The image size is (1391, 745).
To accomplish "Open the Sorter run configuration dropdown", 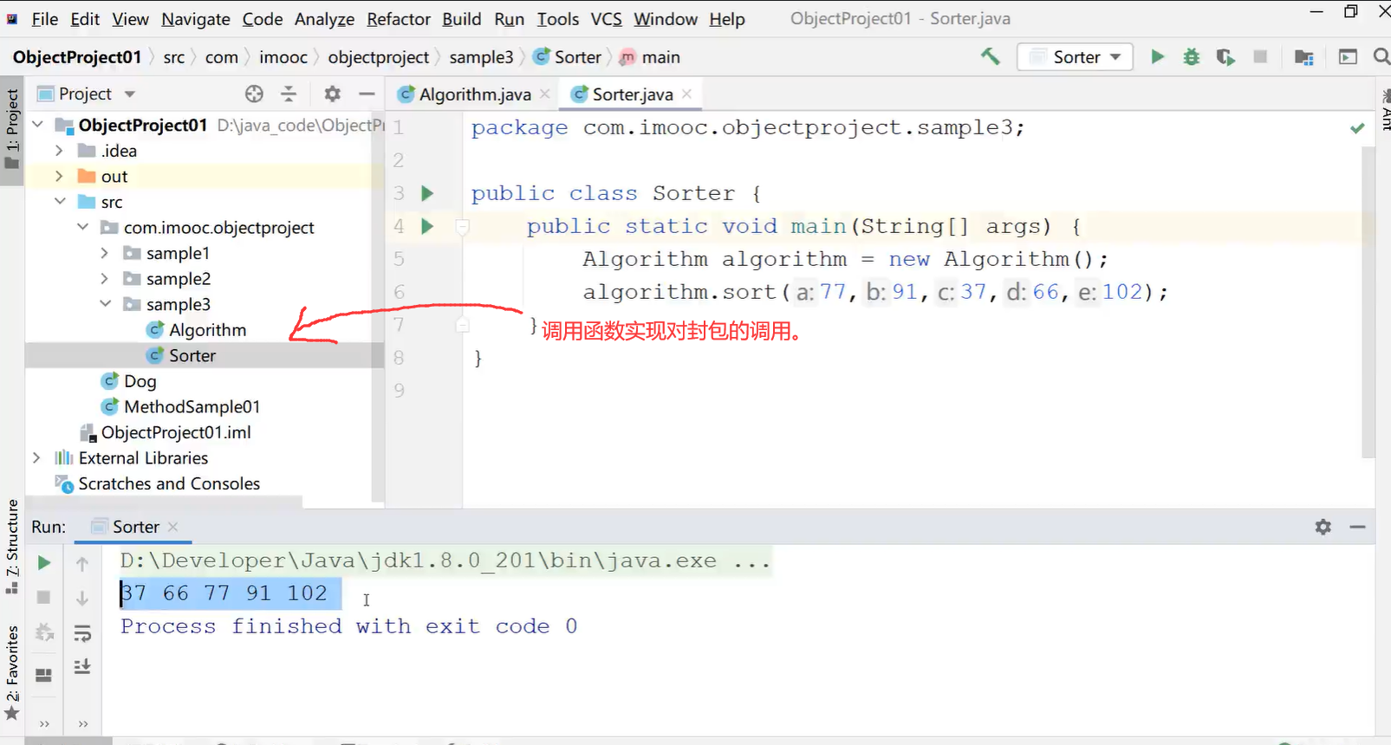I will [x=1075, y=57].
